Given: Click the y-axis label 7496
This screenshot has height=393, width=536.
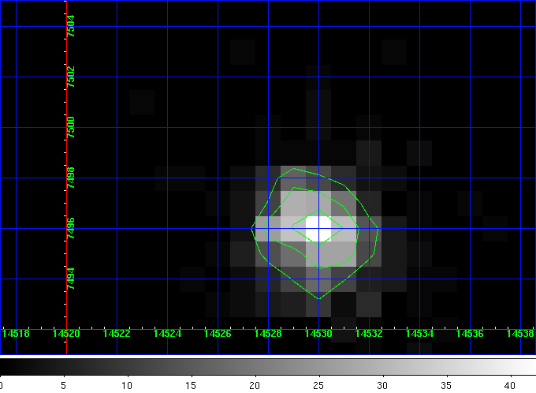Looking at the screenshot, I should [71, 228].
